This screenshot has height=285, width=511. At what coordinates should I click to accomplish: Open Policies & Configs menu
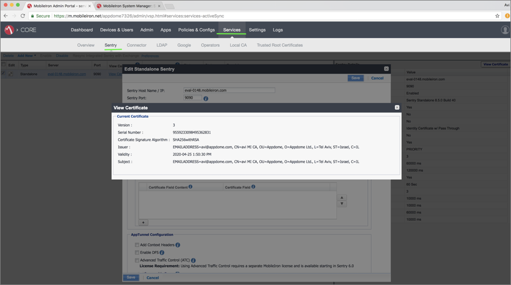pyautogui.click(x=196, y=30)
